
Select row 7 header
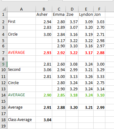pos(3,53)
